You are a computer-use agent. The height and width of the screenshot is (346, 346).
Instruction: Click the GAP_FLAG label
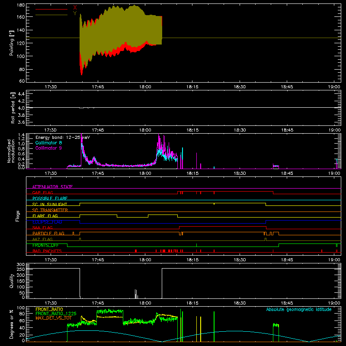(x=43, y=192)
